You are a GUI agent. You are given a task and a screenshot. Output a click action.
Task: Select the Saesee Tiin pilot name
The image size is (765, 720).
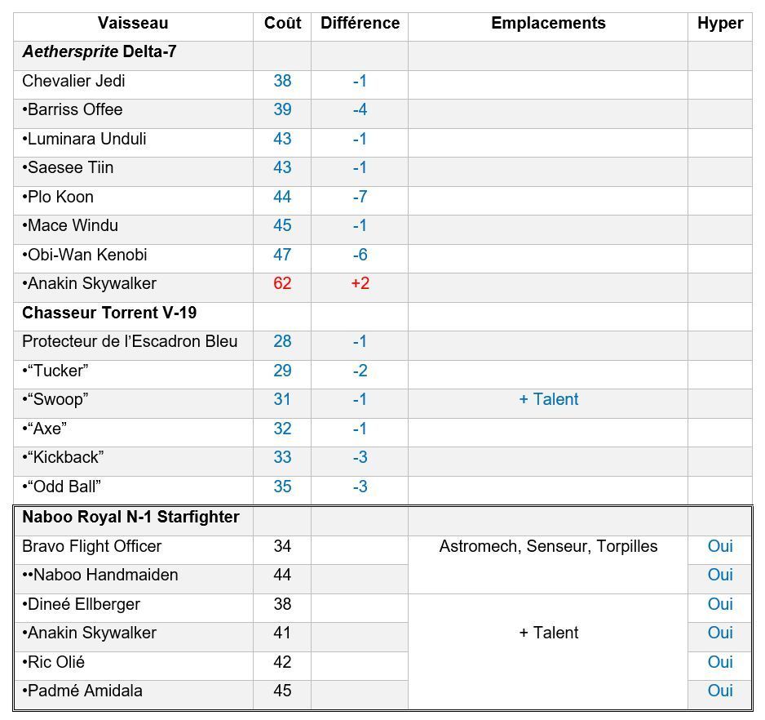pyautogui.click(x=68, y=167)
